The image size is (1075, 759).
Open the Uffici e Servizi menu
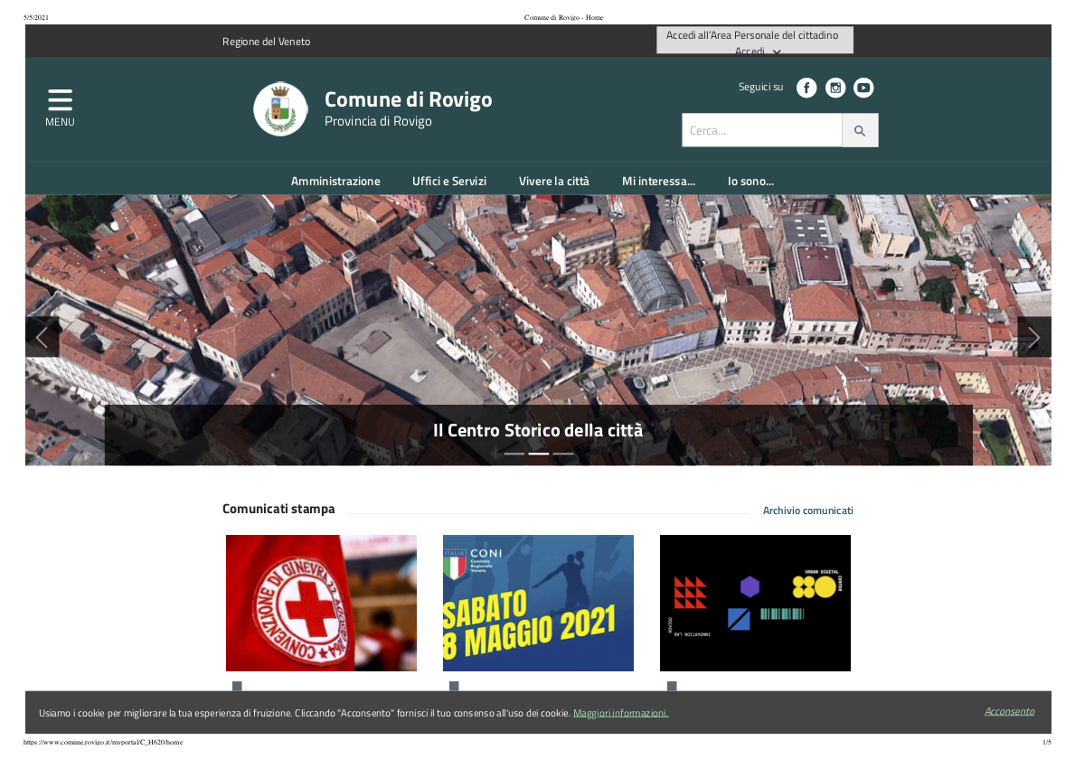pos(449,181)
